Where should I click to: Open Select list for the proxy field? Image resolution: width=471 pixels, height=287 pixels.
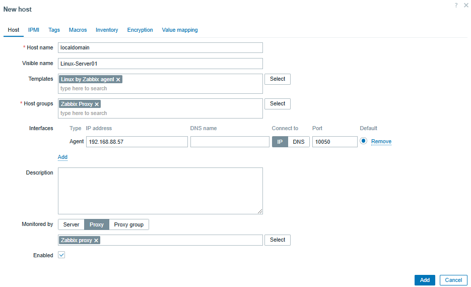point(277,240)
